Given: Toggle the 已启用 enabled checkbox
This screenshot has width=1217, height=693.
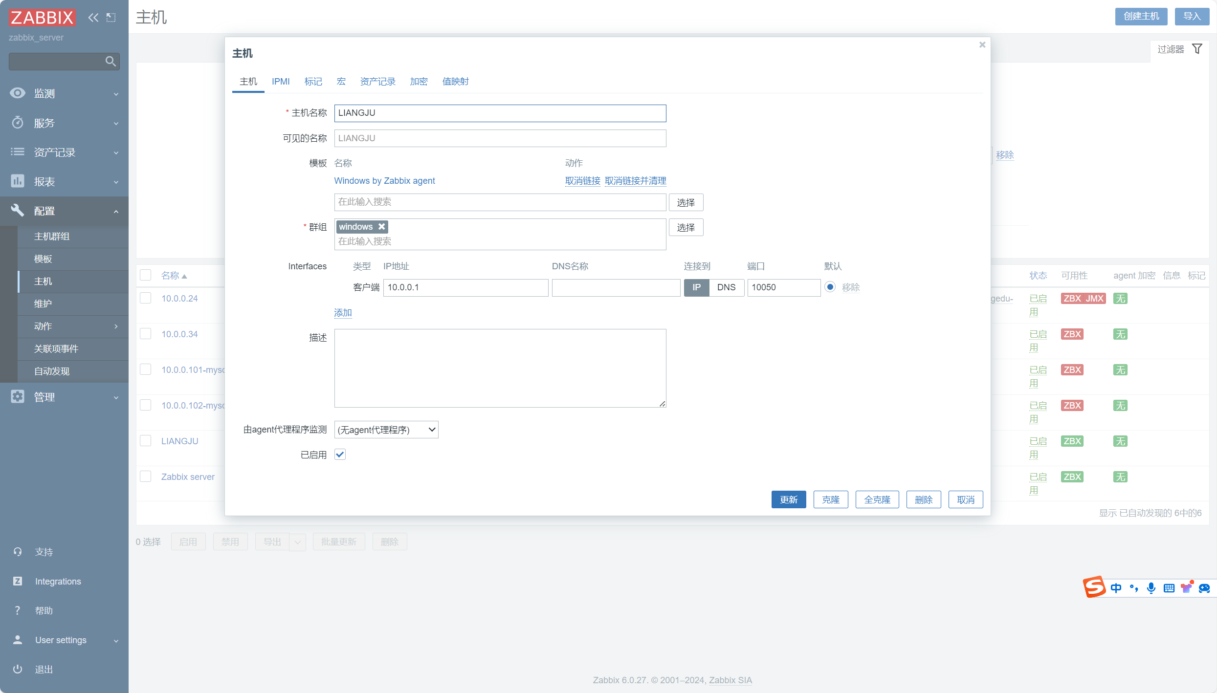Looking at the screenshot, I should (340, 455).
